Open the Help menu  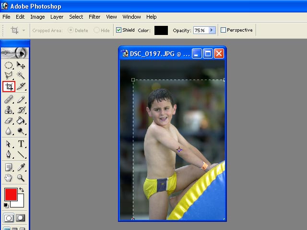pyautogui.click(x=152, y=17)
